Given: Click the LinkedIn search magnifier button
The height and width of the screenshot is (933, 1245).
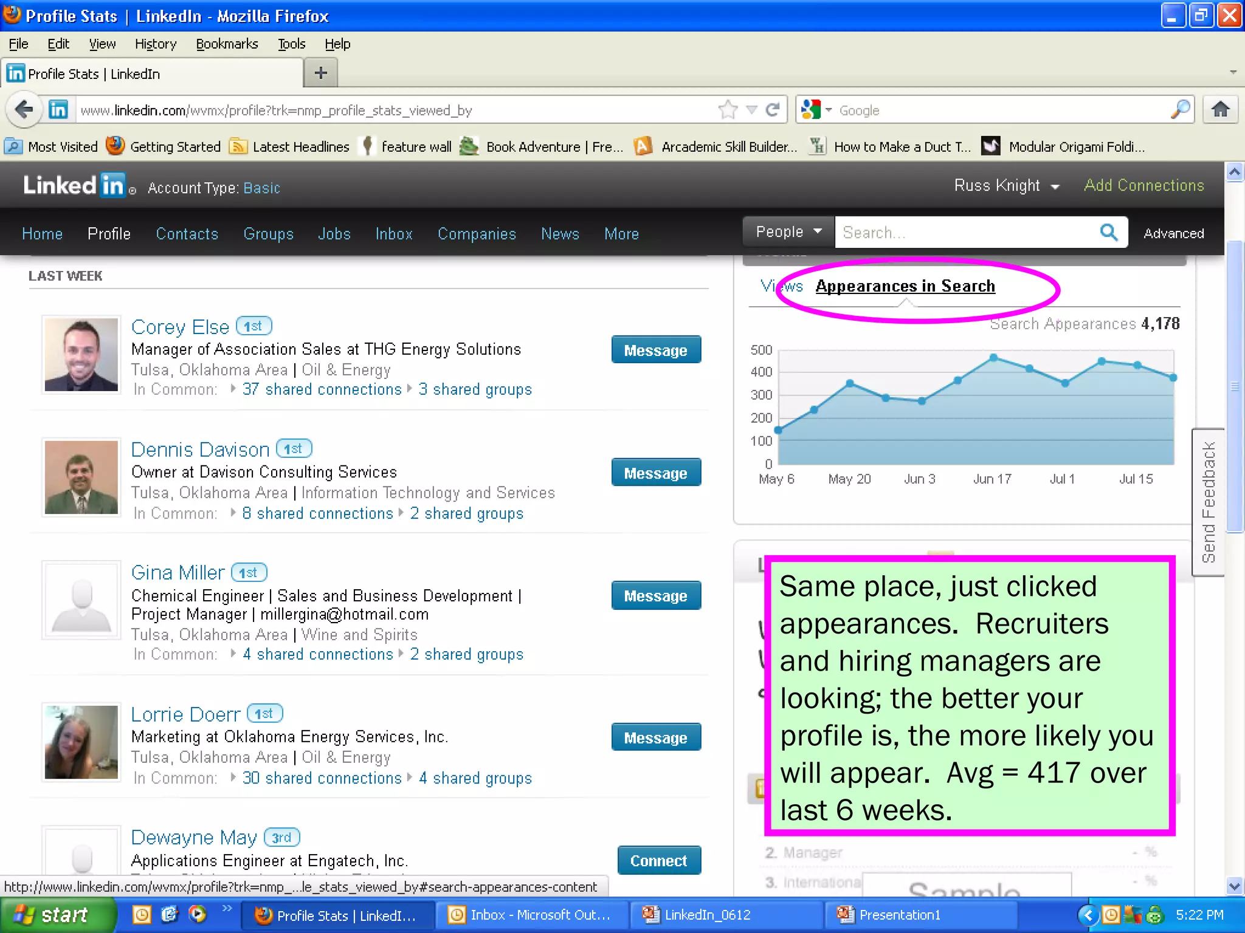Looking at the screenshot, I should [x=1109, y=232].
